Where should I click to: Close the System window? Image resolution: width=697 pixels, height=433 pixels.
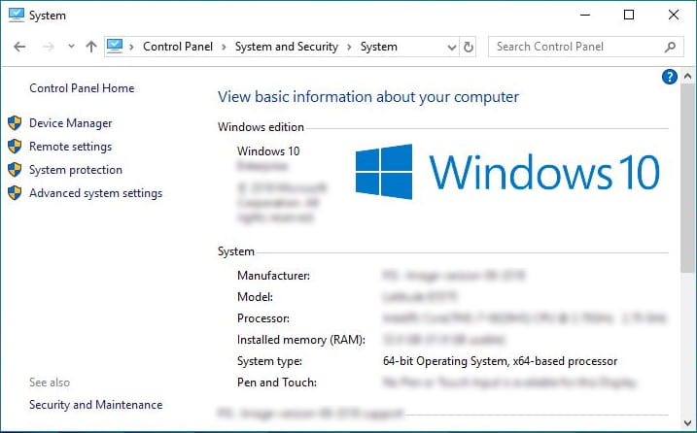(674, 16)
